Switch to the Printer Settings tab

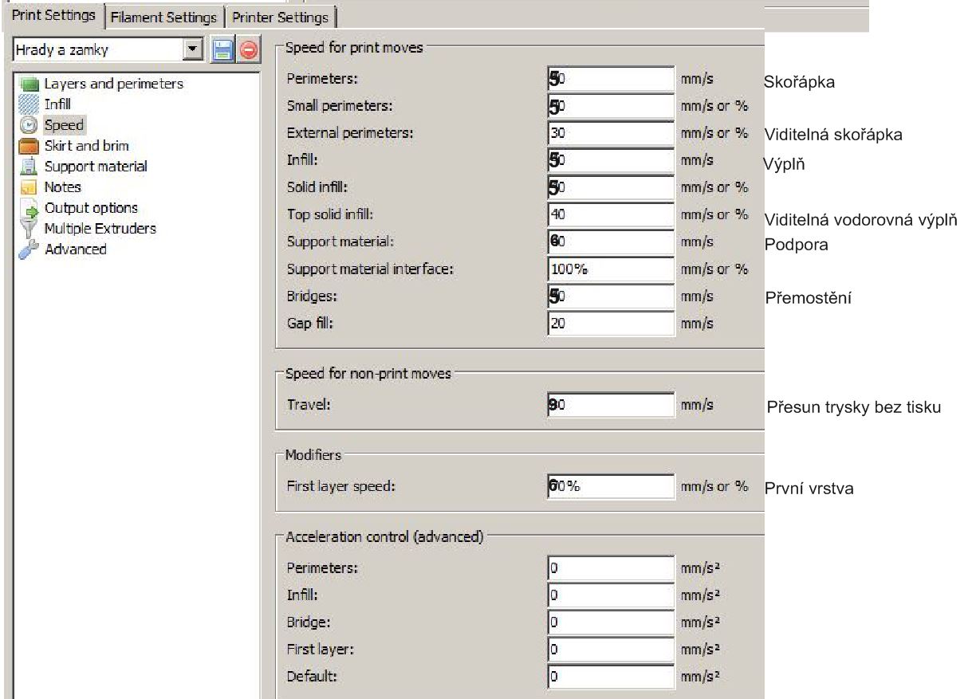click(x=280, y=17)
